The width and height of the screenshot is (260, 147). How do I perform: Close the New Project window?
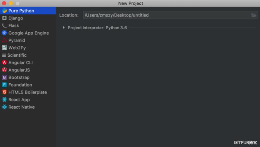point(4,3)
